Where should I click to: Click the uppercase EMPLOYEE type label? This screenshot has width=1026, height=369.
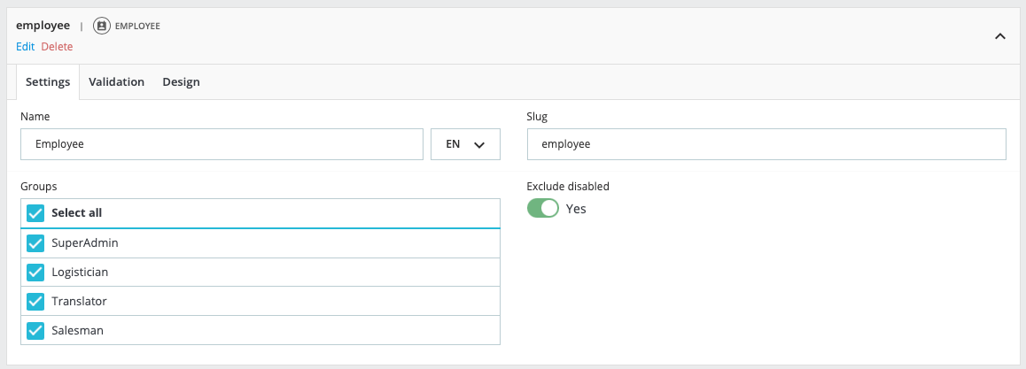click(137, 27)
